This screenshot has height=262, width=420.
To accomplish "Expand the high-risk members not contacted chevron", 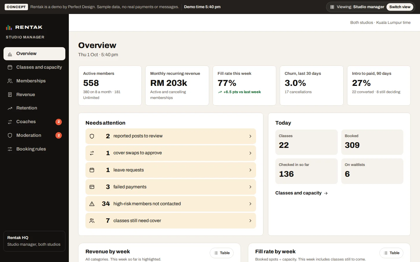I will 250,204.
